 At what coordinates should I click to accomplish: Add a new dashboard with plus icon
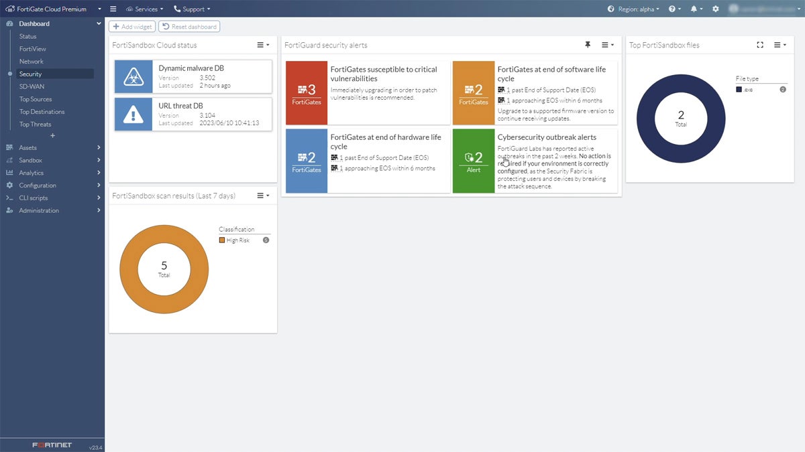coord(52,136)
